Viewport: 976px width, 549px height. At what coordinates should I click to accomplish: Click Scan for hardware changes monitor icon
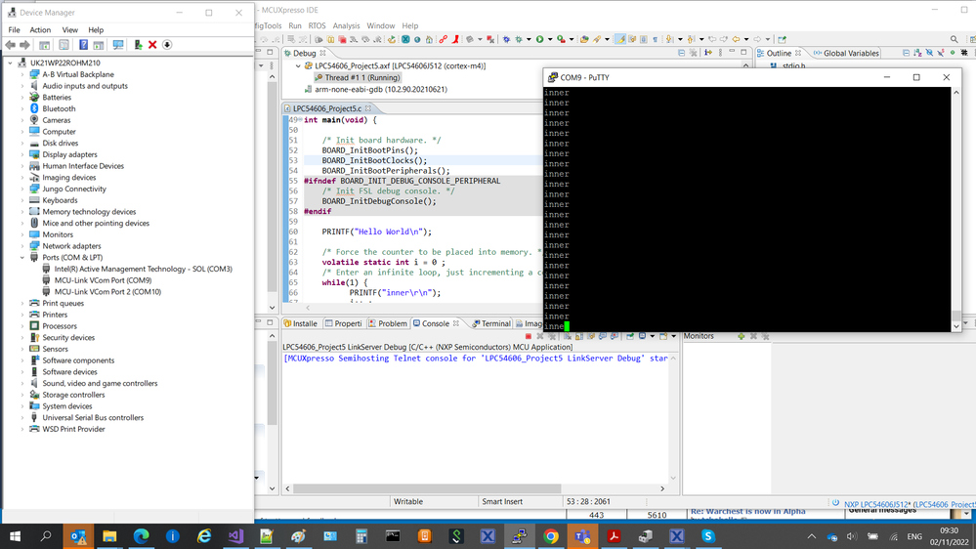click(x=117, y=45)
